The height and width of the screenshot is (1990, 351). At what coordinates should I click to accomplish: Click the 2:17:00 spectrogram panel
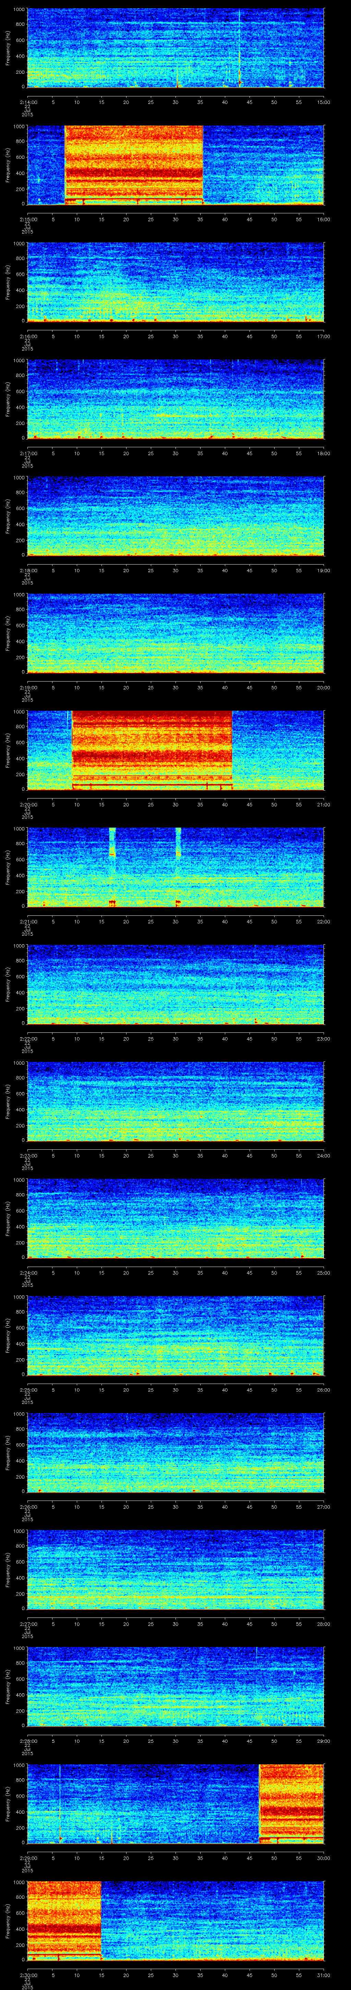point(175,399)
